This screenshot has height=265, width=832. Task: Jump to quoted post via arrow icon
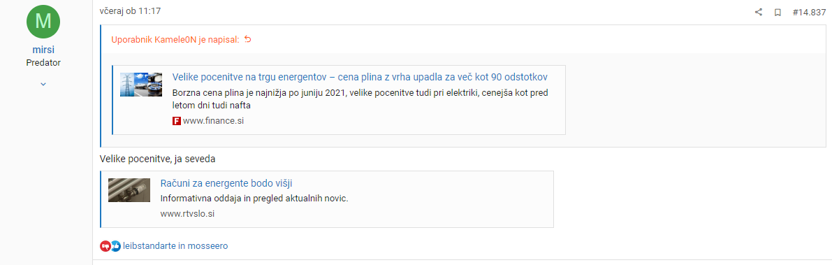tap(247, 39)
